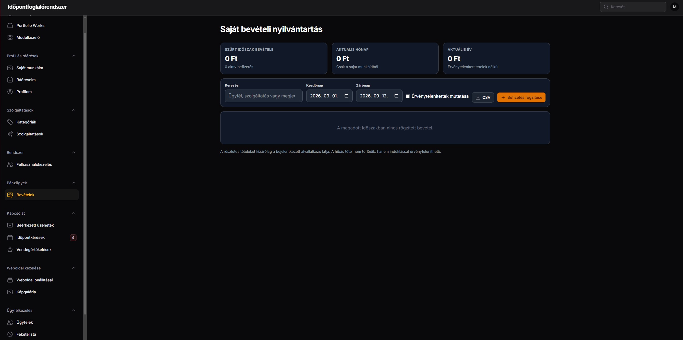The height and width of the screenshot is (340, 683).
Task: Download the CSV export
Action: tap(483, 97)
